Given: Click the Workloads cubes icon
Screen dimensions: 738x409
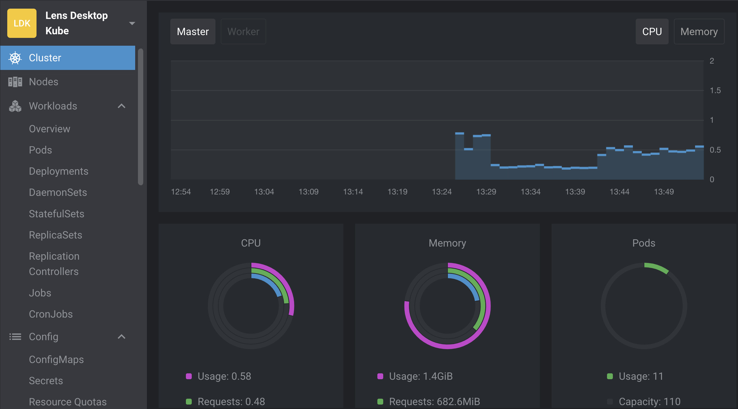Looking at the screenshot, I should (15, 106).
